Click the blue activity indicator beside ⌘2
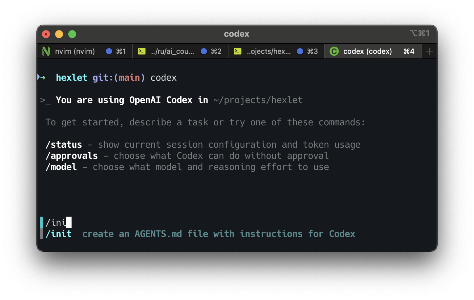This screenshot has height=300, width=474. click(204, 51)
